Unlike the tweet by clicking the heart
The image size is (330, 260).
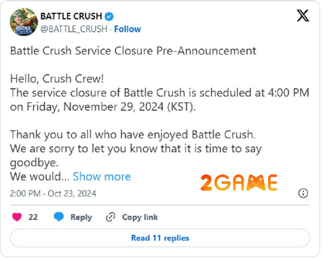point(16,217)
